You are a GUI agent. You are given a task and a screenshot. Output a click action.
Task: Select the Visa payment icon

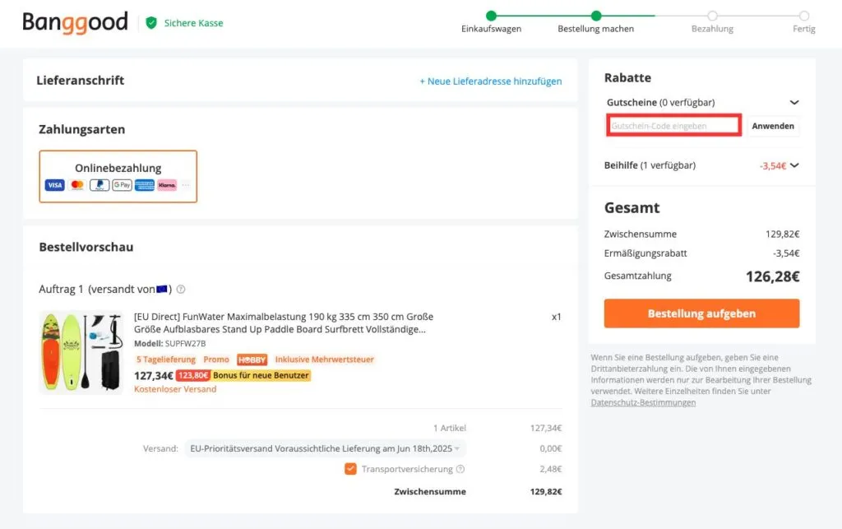[x=54, y=184]
